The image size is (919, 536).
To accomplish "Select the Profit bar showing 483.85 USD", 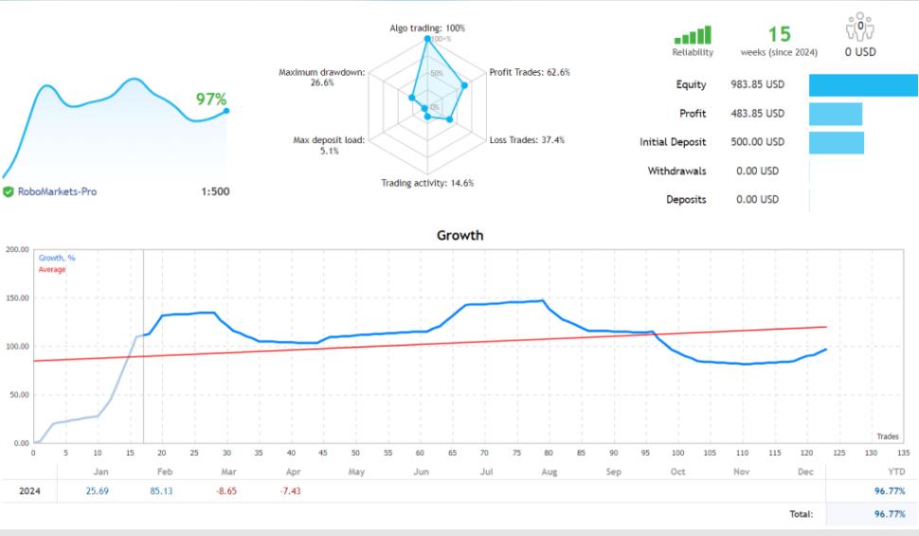I will pyautogui.click(x=835, y=114).
